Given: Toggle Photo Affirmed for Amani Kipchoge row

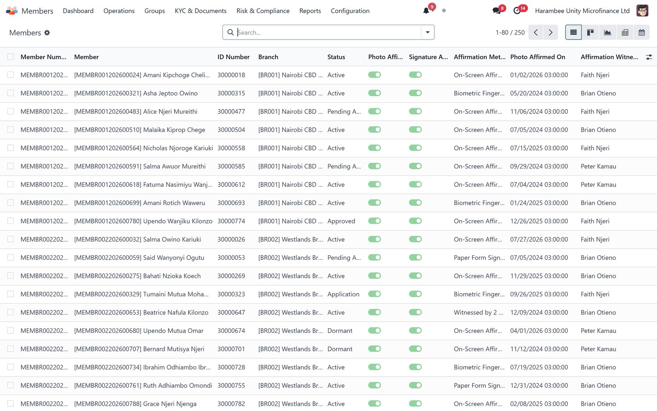Looking at the screenshot, I should (x=374, y=75).
